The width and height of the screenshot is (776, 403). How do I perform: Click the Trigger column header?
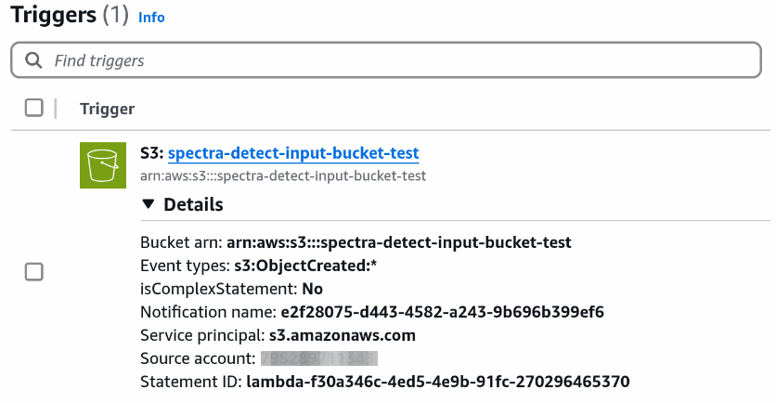coord(108,109)
